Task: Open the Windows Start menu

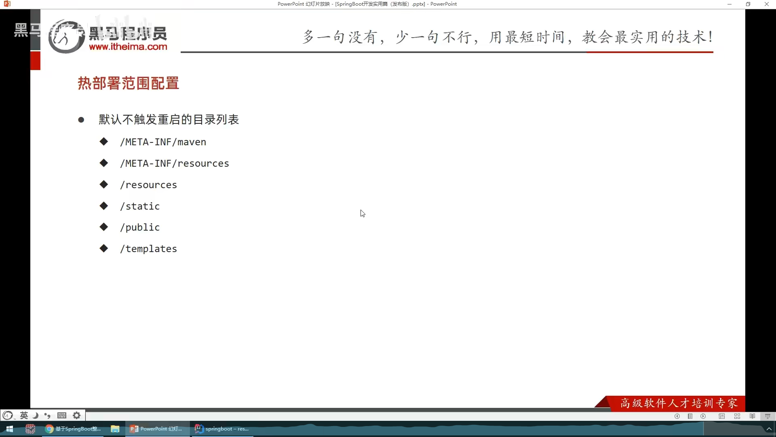Action: pos(10,429)
